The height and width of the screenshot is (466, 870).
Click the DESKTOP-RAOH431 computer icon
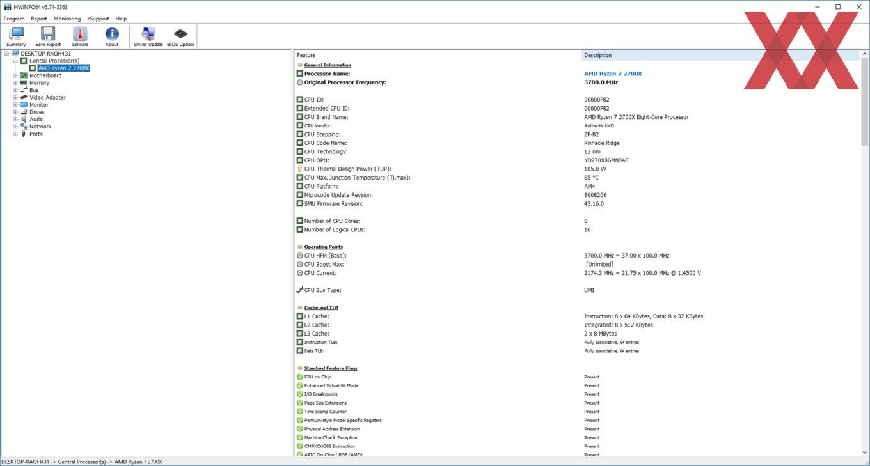(x=15, y=54)
